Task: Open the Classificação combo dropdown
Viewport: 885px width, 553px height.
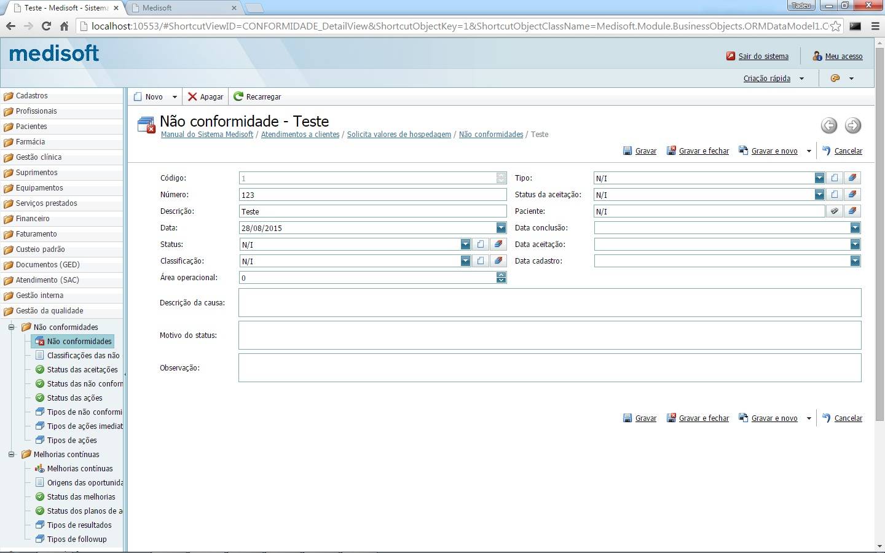Action: point(465,261)
